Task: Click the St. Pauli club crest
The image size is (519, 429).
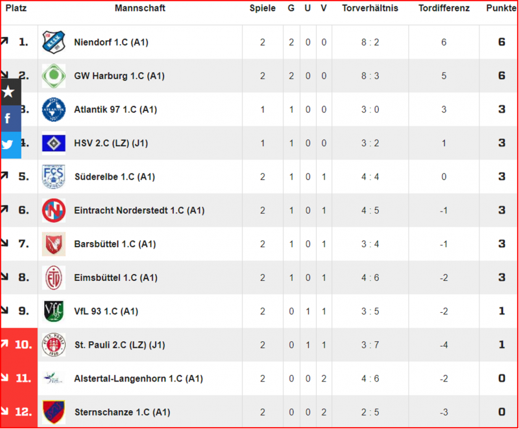Action: [54, 345]
